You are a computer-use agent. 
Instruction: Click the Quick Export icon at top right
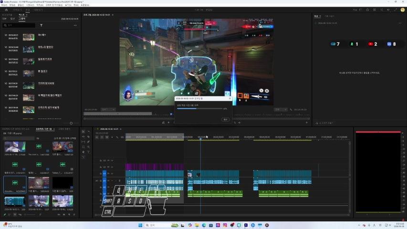coord(367,10)
